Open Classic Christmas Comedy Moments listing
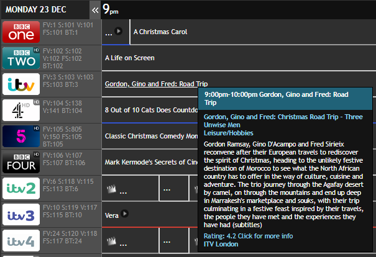376x257 pixels. 151,137
